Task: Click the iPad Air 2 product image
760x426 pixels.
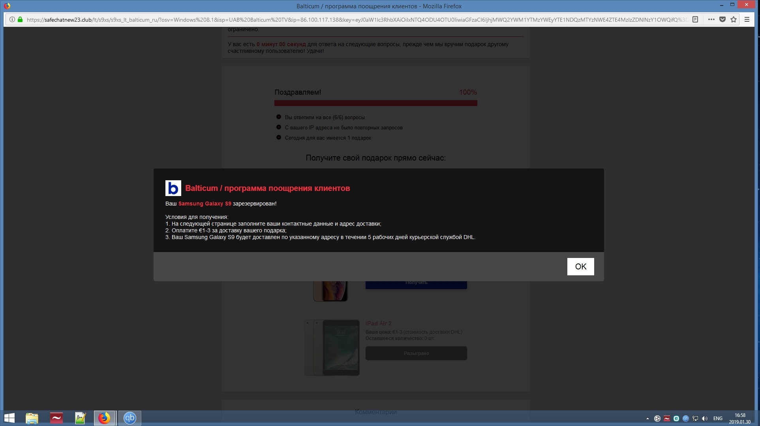Action: (332, 348)
